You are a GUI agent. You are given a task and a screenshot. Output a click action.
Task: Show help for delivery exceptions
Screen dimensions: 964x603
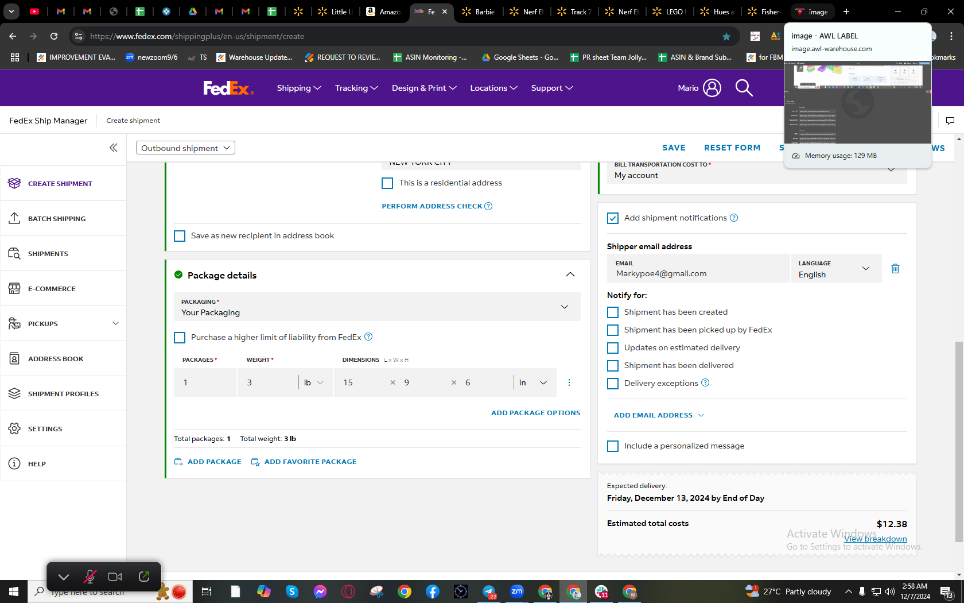coord(705,382)
